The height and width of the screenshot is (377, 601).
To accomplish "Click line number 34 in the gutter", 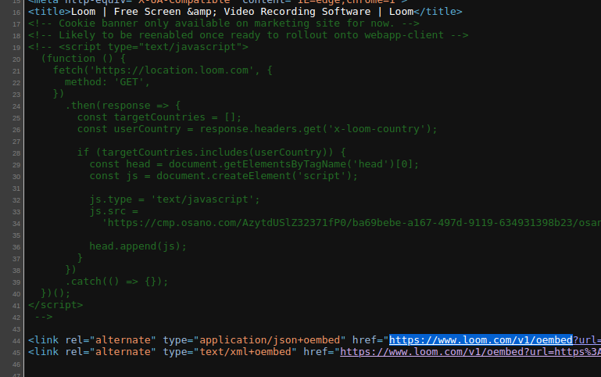I will coord(16,223).
